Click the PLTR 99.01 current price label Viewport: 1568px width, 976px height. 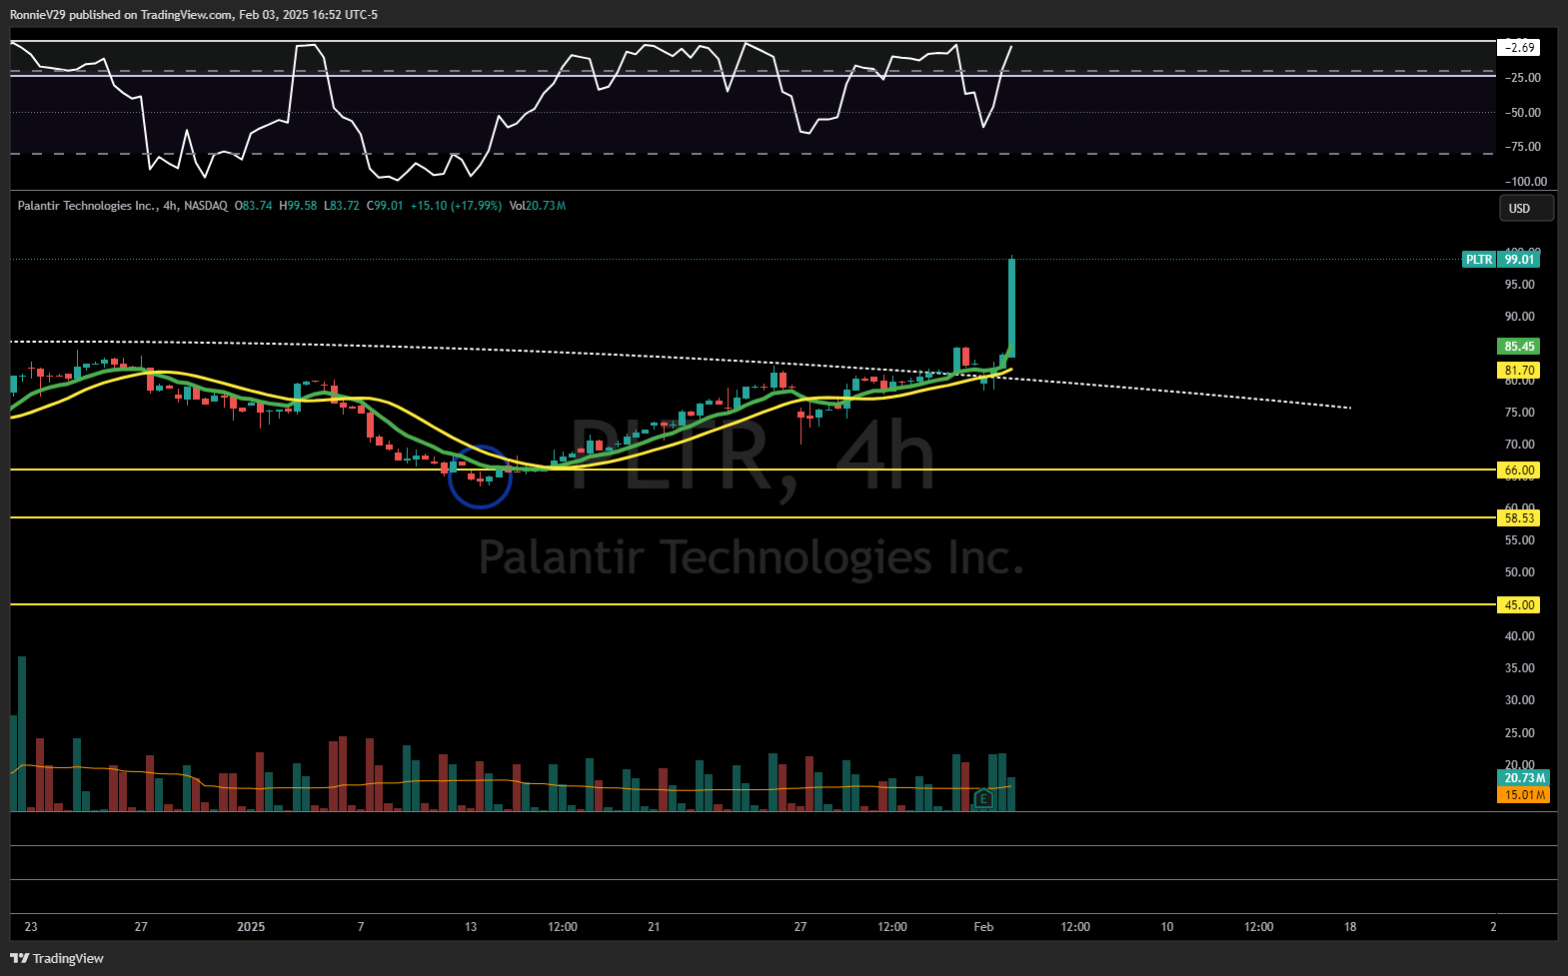1501,259
